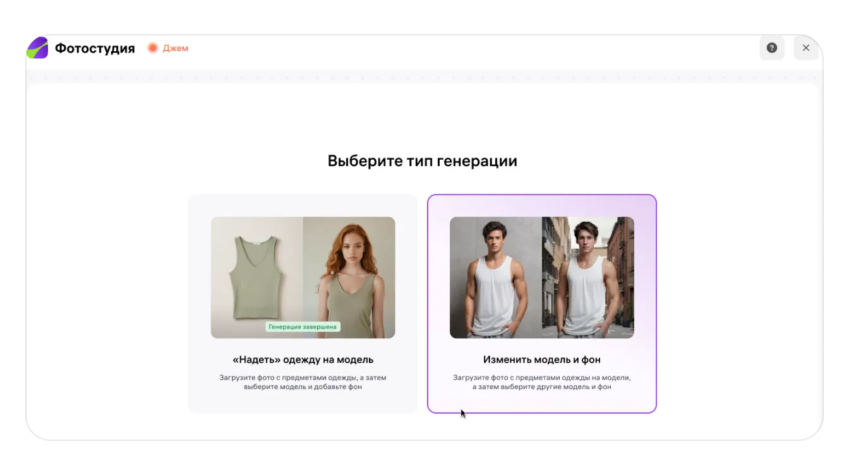Screen dimensions: 849x475
Task: Click description under Изменить модель и фон
Action: [541, 382]
